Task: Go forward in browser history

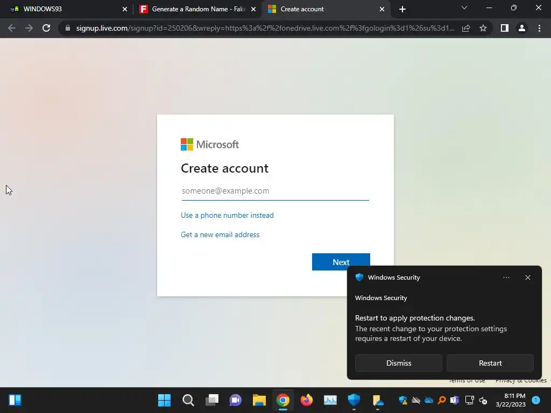Action: click(x=29, y=28)
